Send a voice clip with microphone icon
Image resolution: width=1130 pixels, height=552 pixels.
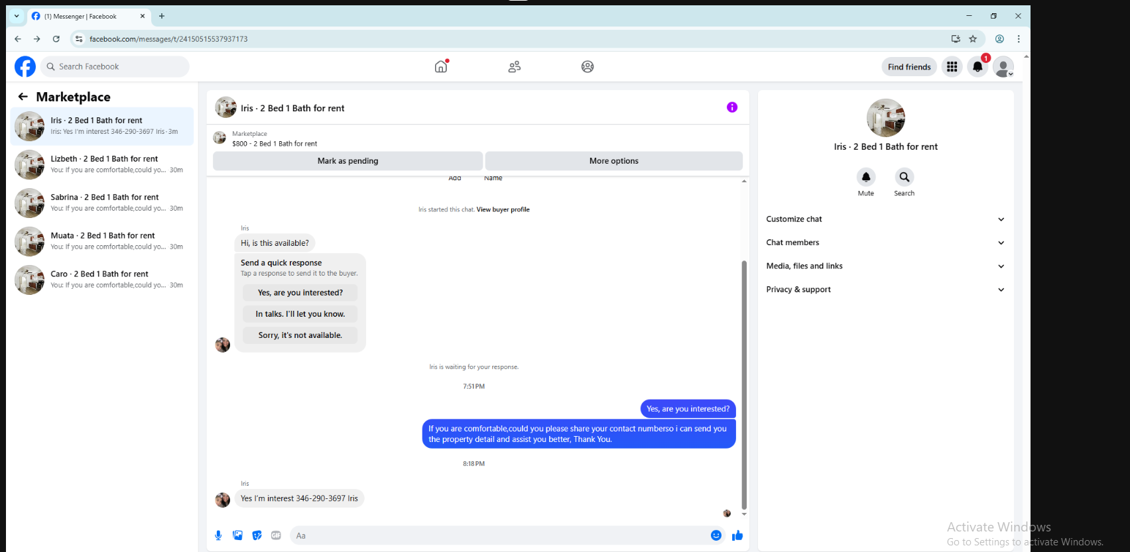[x=218, y=535]
